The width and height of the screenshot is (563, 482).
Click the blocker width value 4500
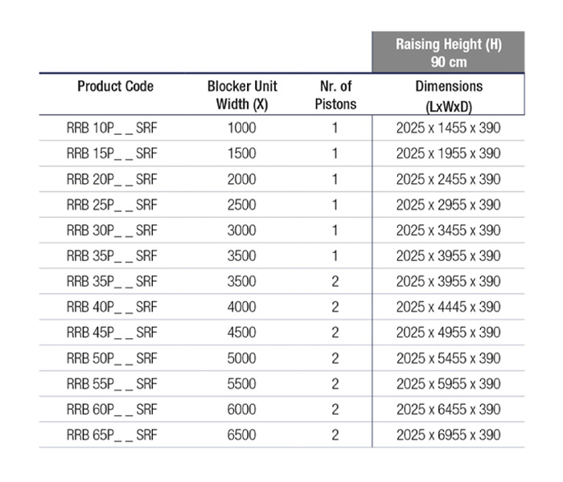[x=241, y=333]
